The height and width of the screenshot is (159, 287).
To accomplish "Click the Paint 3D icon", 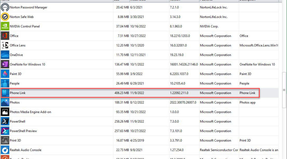I will [x=5, y=74].
